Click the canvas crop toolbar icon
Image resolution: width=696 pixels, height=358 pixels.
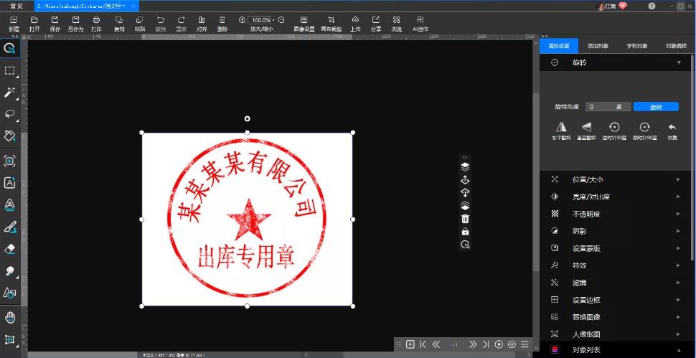[331, 20]
